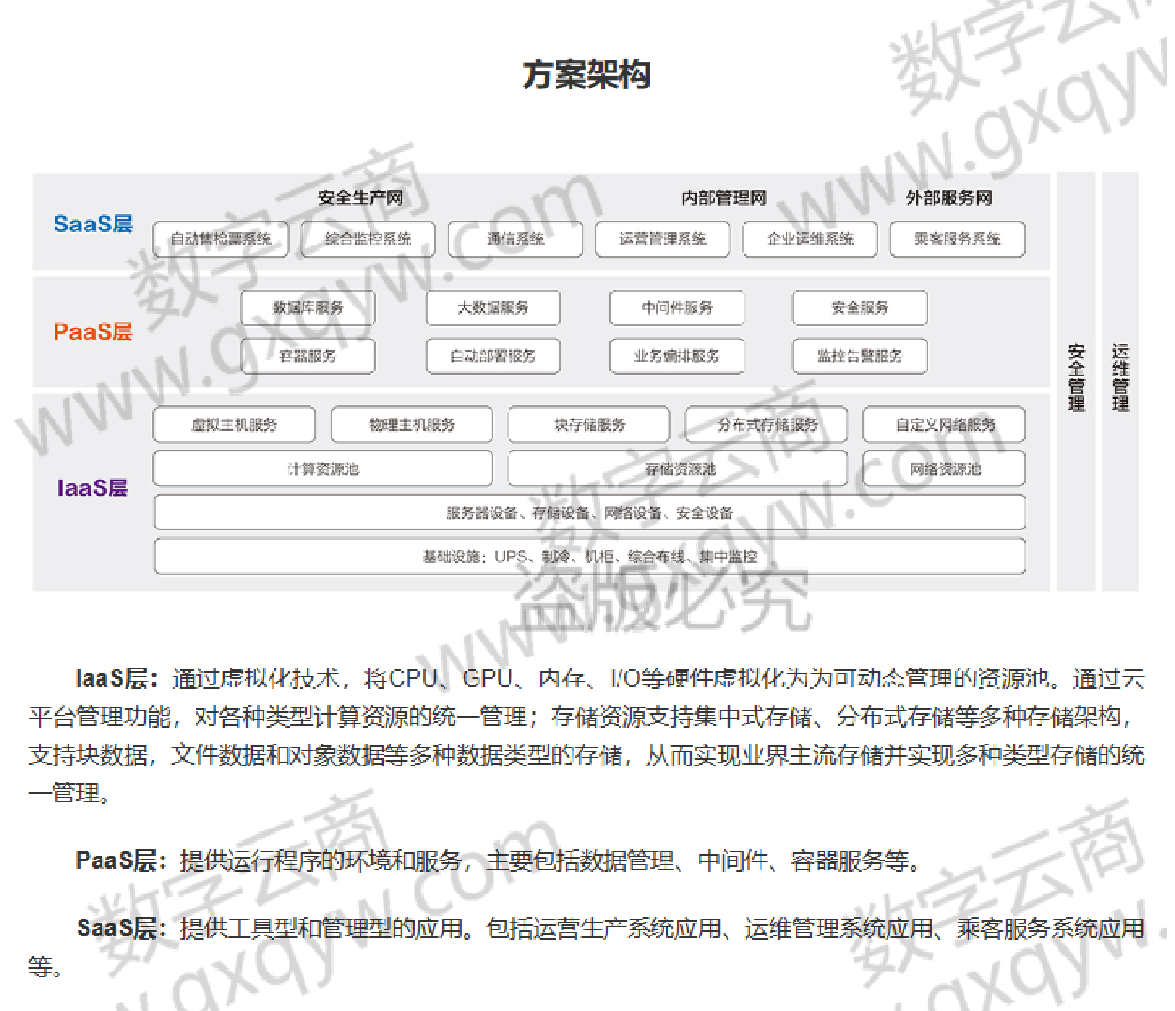This screenshot has width=1175, height=1011.
Task: Choose the 运营管理系统 box
Action: click(663, 239)
